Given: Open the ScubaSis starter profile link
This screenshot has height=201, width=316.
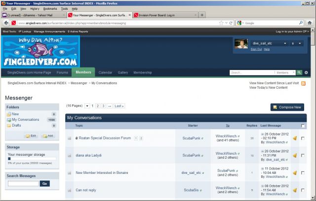Looking at the screenshot, I should coord(191,190).
